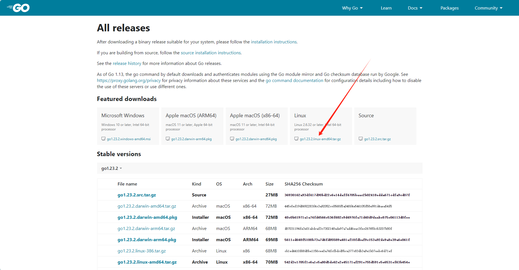
Task: Expand the Community dropdown menu
Action: tap(488, 8)
